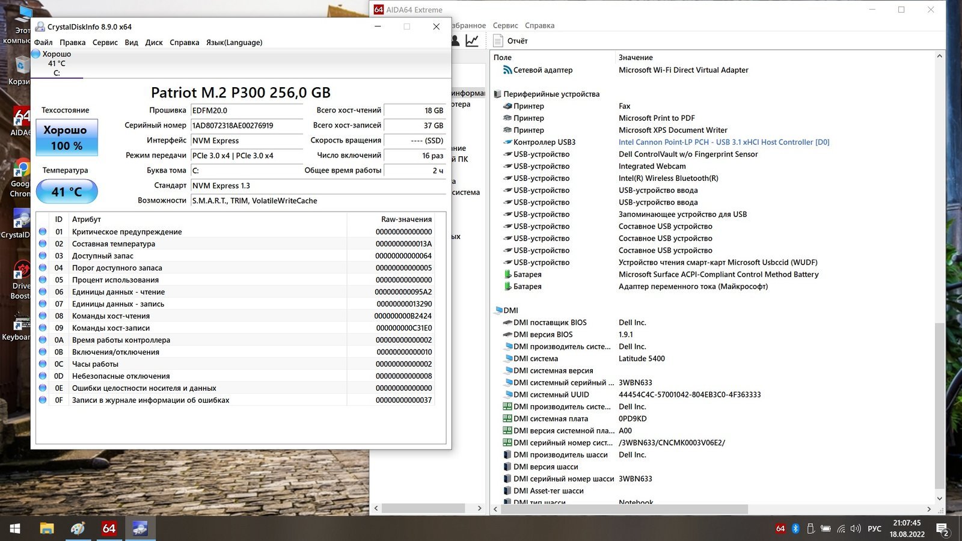The width and height of the screenshot is (962, 541).
Task: Open the volume control in system tray
Action: point(856,528)
